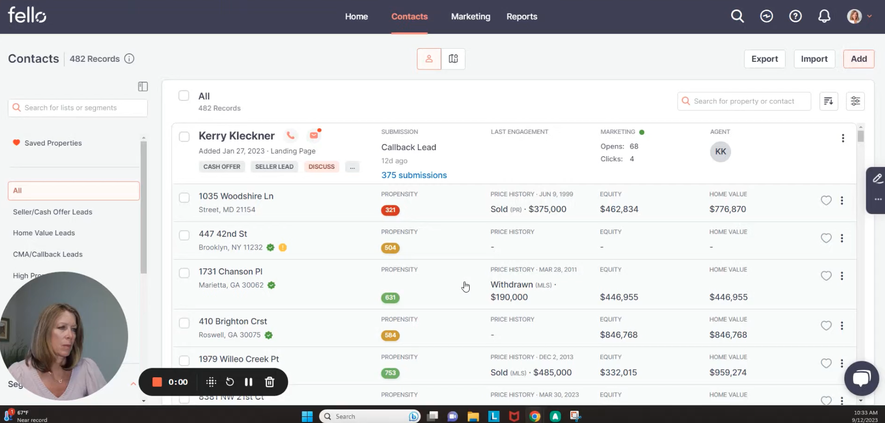Open the three-dot menu for Kerry Kleckner
This screenshot has height=423, width=885.
843,138
